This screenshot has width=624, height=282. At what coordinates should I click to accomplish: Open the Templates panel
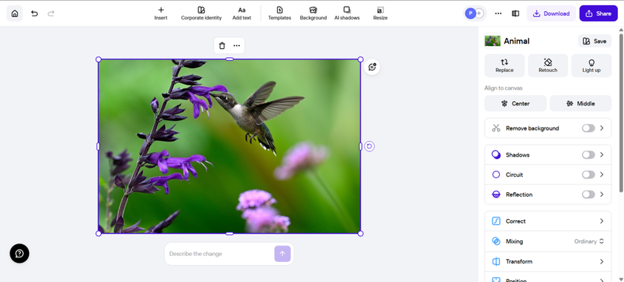click(279, 13)
